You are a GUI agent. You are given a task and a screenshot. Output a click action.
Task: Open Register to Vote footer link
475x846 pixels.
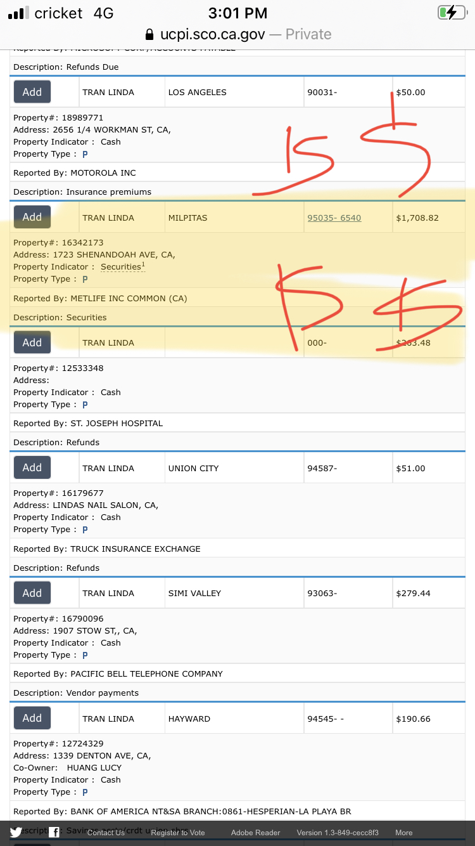(178, 833)
